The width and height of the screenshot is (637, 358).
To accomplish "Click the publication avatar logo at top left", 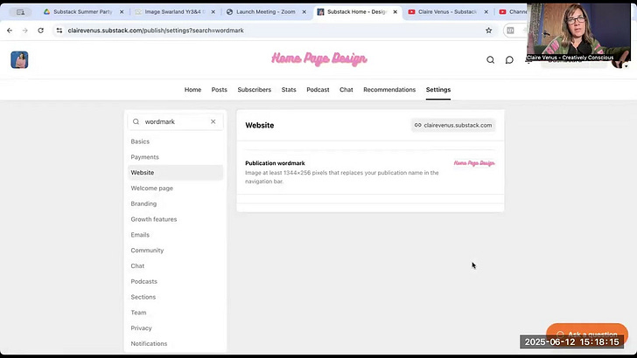I will 19,60.
